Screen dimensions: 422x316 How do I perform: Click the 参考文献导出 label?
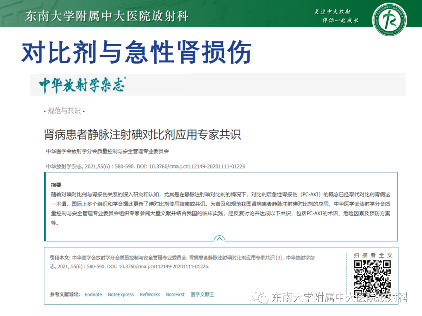(65, 295)
